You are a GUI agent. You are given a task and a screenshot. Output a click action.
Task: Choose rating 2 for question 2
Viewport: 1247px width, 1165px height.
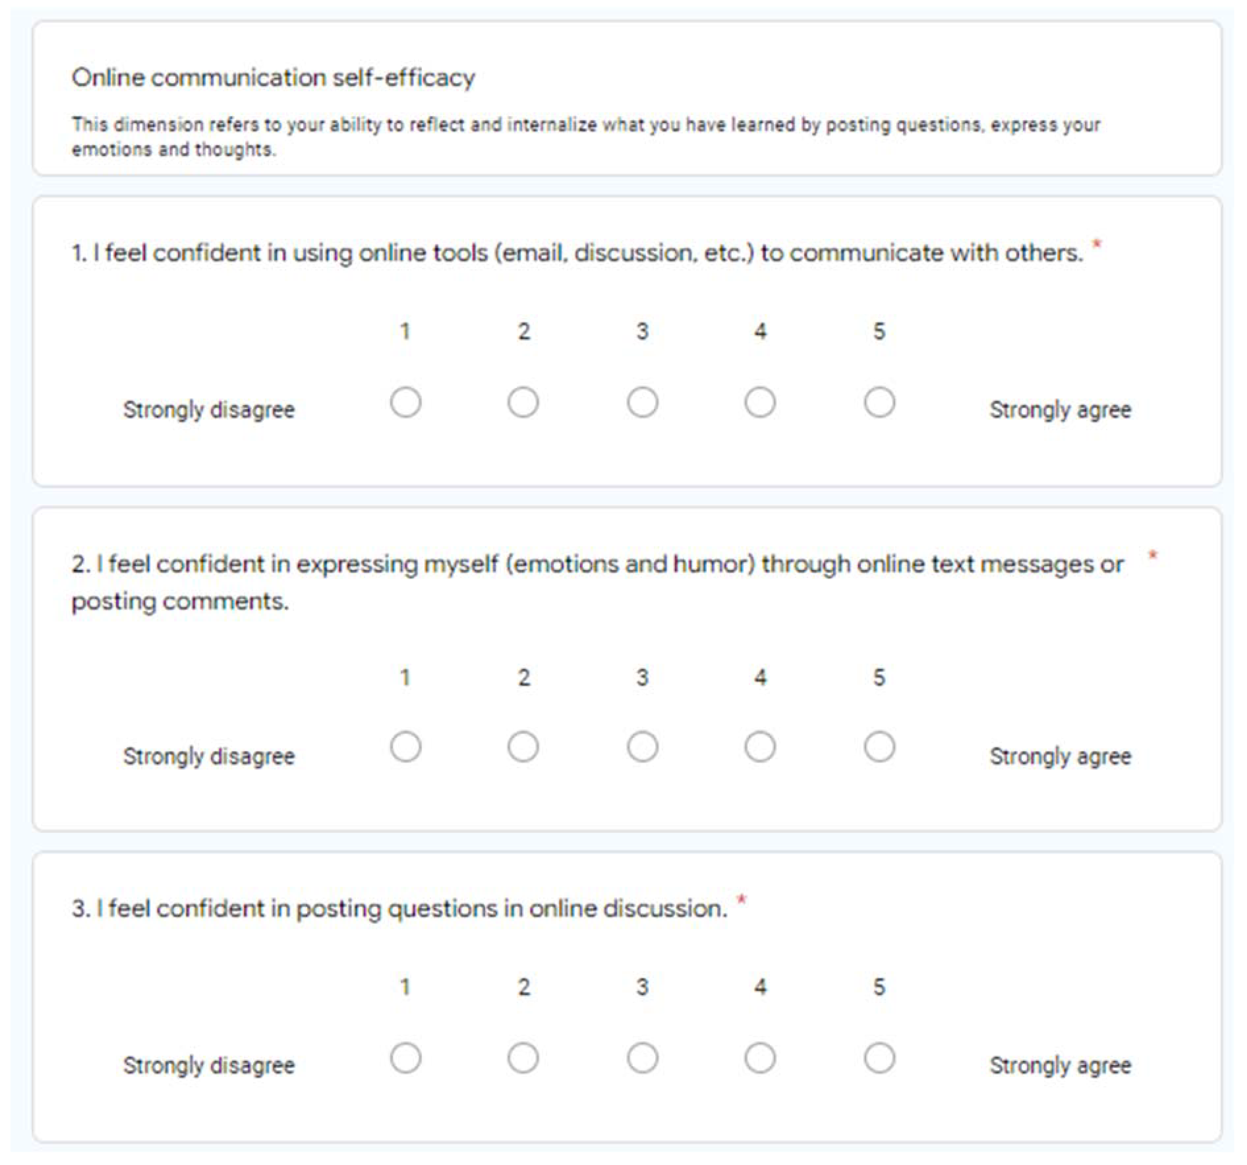(x=523, y=747)
